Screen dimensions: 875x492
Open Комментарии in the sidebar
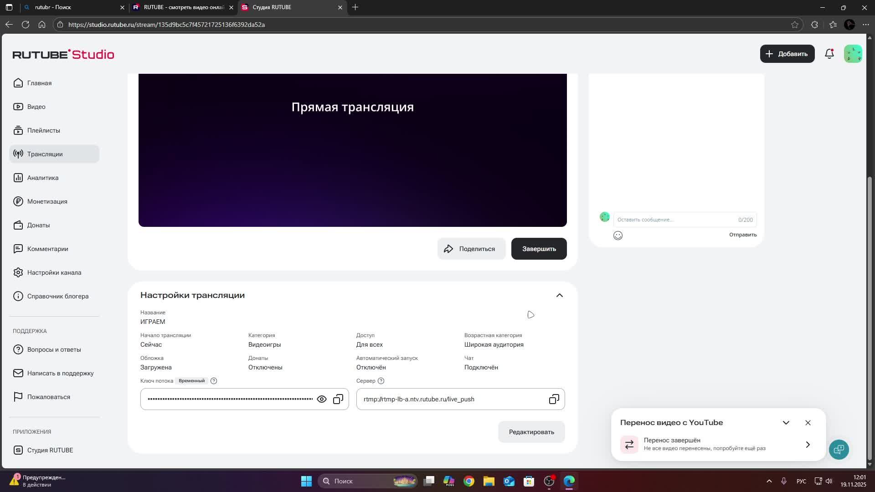(x=47, y=249)
